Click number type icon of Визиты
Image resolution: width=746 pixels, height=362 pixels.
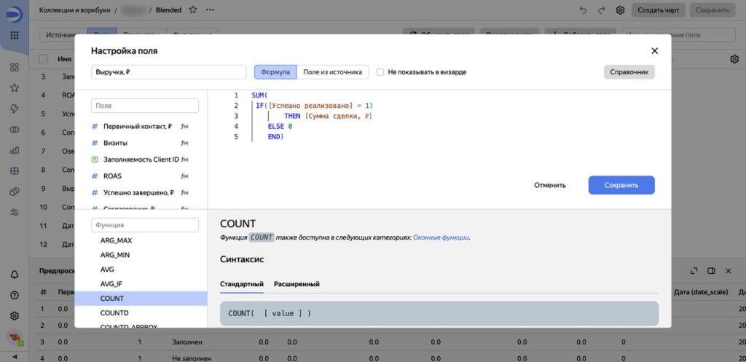[x=94, y=143]
